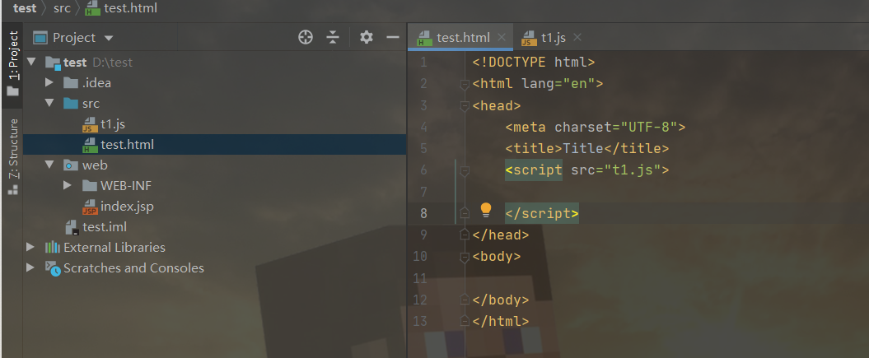Fold the body tag at line 10

click(465, 257)
